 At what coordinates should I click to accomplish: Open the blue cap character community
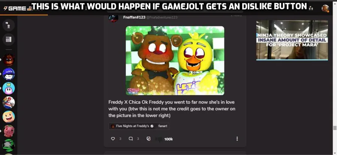[x=9, y=74]
